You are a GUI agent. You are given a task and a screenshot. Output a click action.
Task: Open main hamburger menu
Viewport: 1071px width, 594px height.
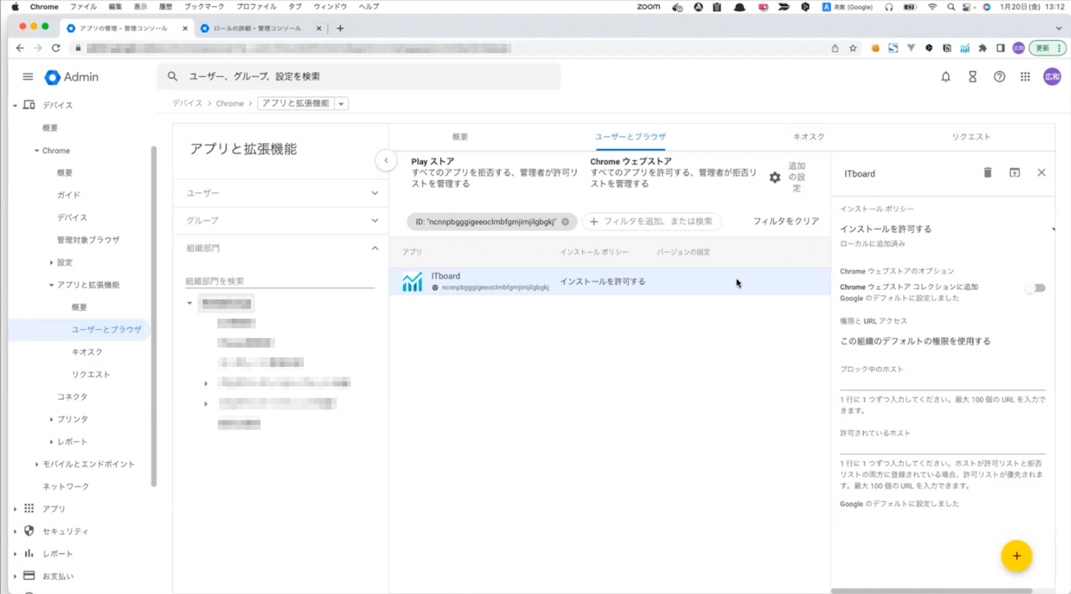[28, 77]
